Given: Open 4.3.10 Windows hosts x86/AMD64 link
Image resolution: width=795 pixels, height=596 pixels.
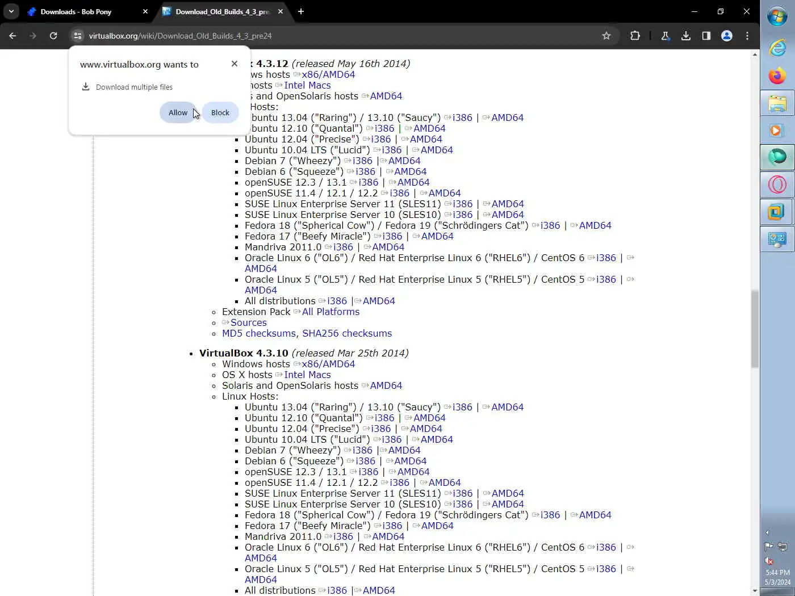Looking at the screenshot, I should [328, 364].
